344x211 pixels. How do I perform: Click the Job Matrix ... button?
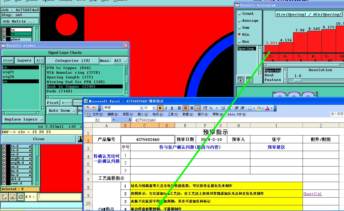click(x=20, y=21)
